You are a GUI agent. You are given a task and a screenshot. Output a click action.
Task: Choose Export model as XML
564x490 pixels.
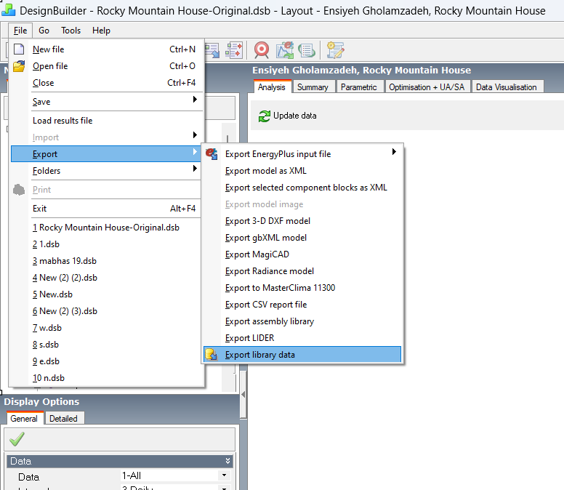click(x=302, y=171)
